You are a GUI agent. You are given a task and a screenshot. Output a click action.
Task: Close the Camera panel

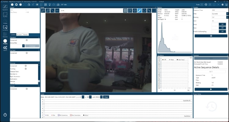click(x=39, y=7)
